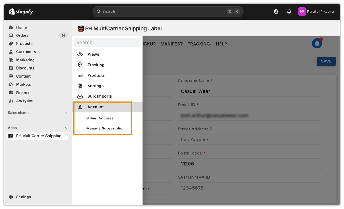Screen dimensions: 344x209
Task: Click the Marketing target icon
Action: (11, 60)
